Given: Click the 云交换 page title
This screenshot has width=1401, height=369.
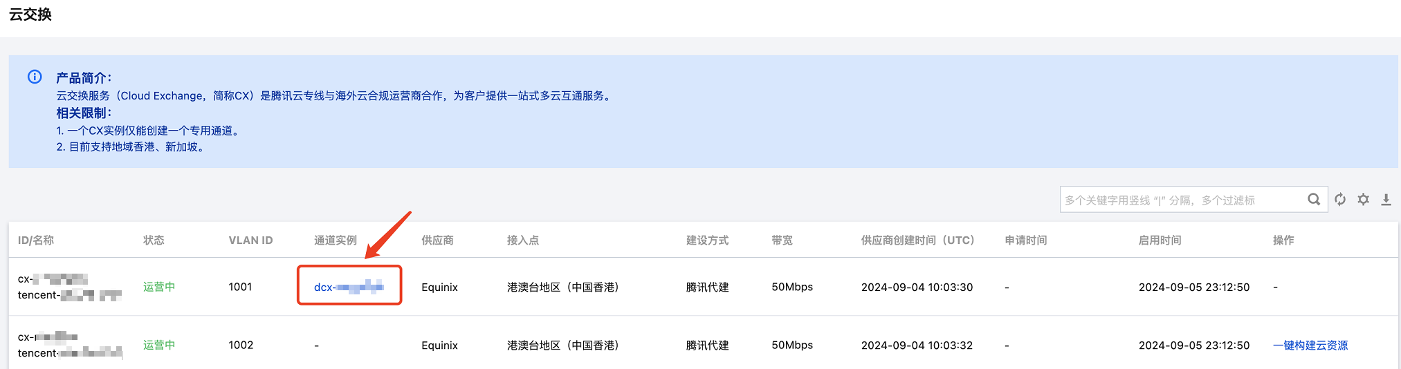Looking at the screenshot, I should [30, 15].
